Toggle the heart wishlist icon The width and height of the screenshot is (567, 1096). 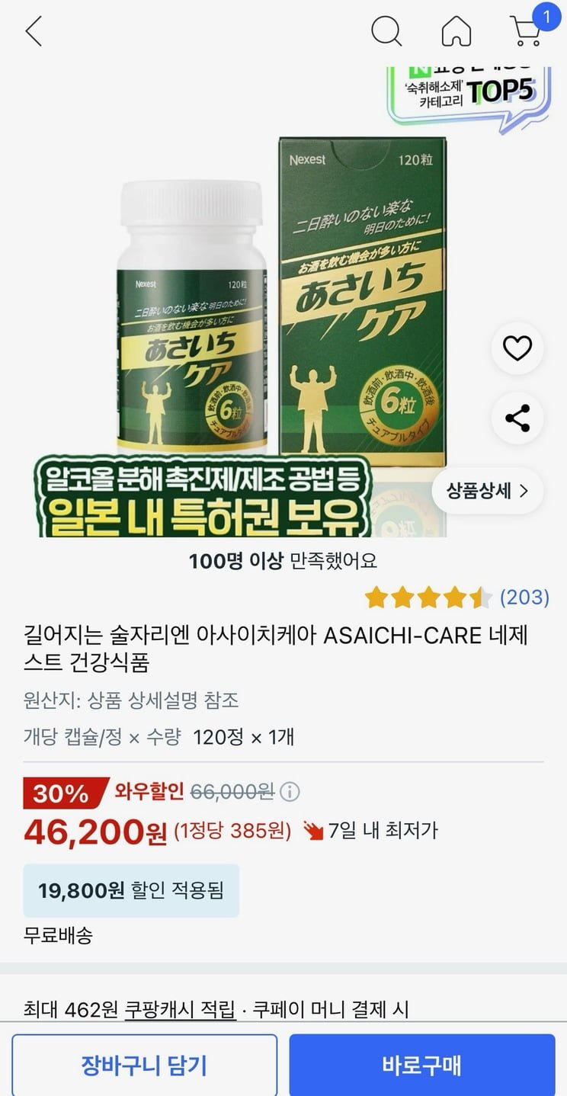tap(517, 349)
